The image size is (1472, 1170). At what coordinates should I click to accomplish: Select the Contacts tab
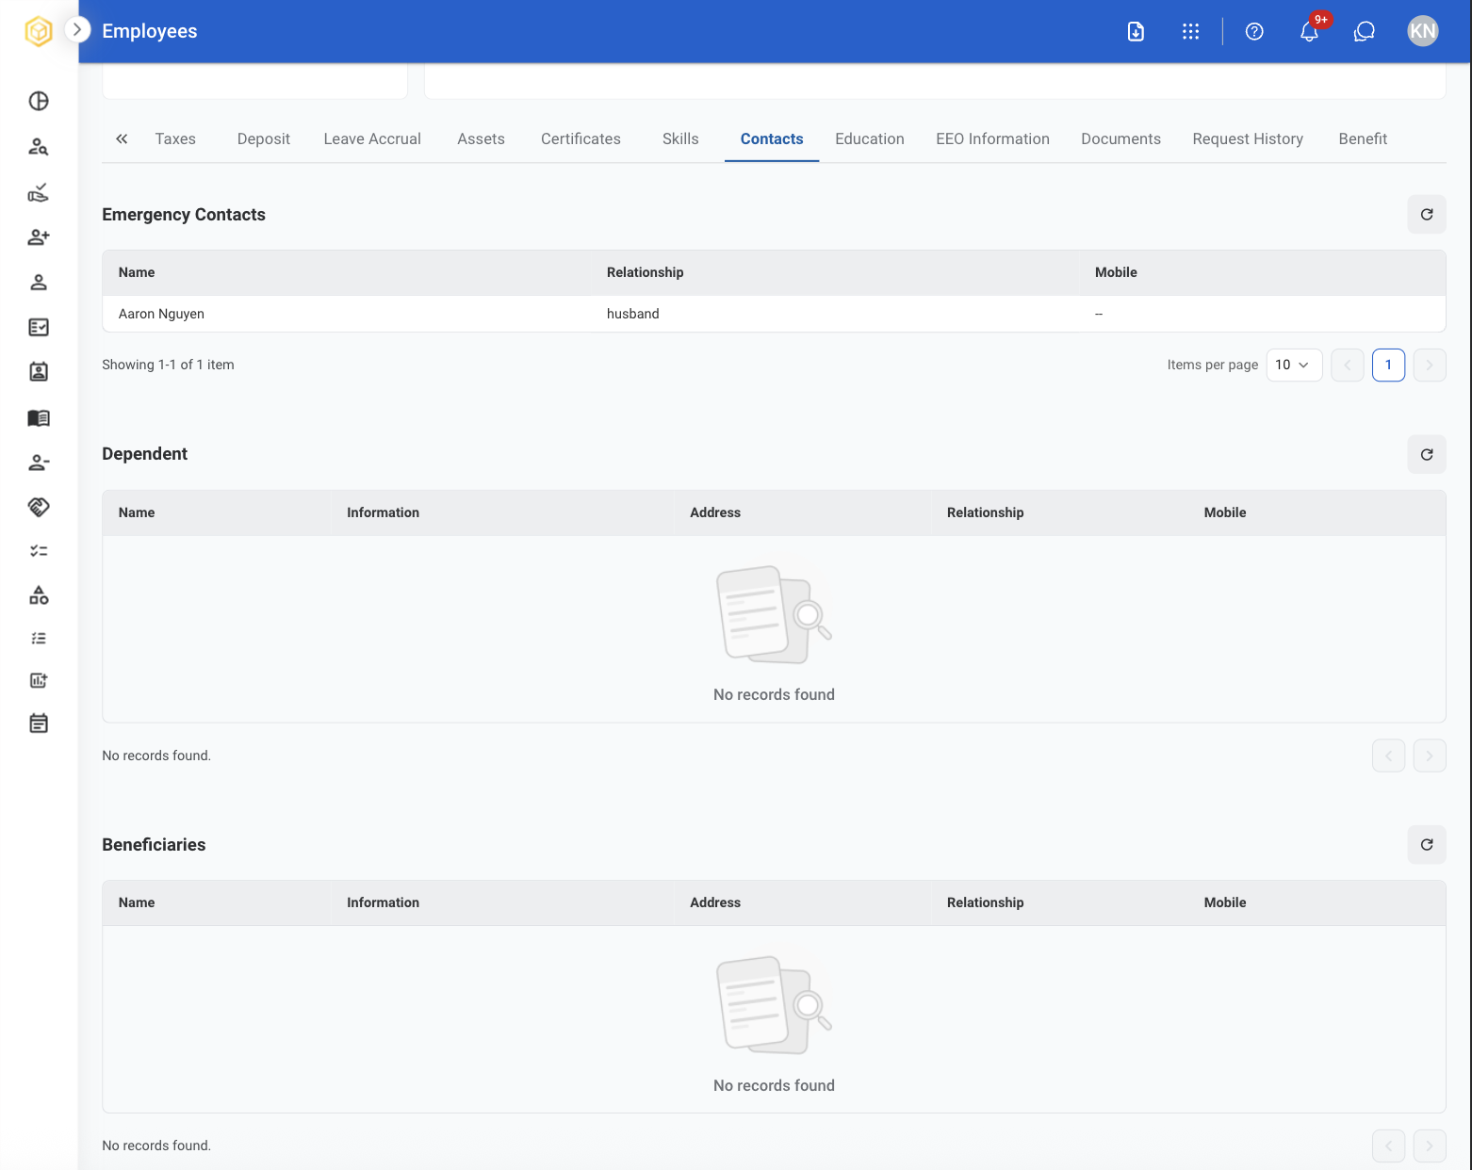point(772,138)
